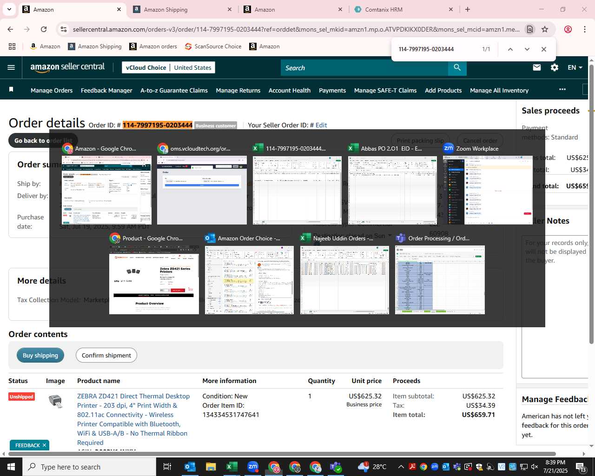The width and height of the screenshot is (595, 476).
Task: Open the Chrome three-dot menu
Action: pos(585,29)
